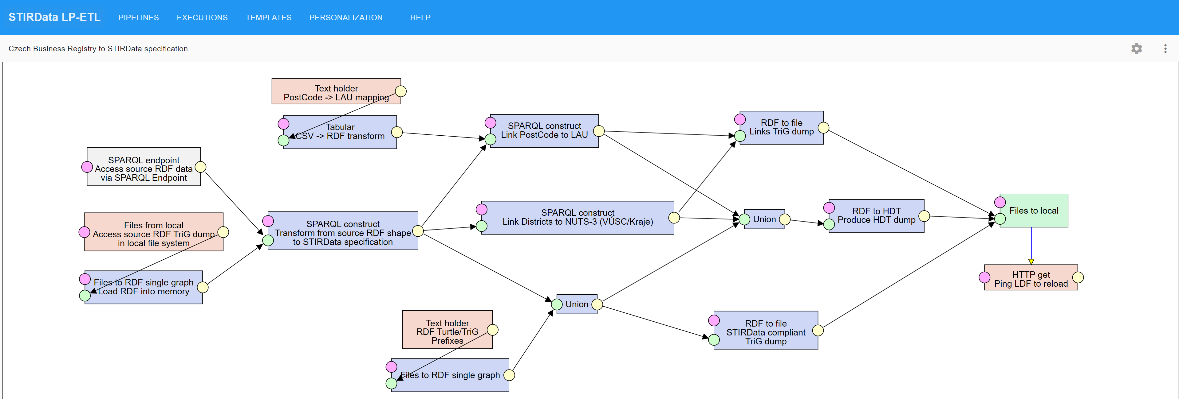Click the yellow output port of Transform SPARQL construct

tap(418, 231)
